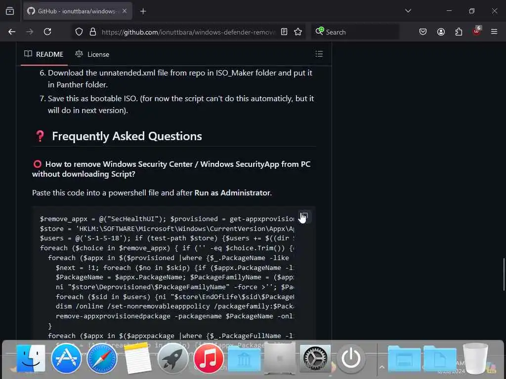Copy the PowerShell code block

click(304, 216)
